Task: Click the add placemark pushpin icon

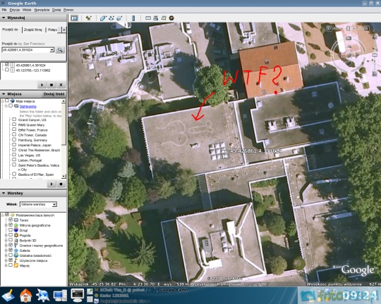Action: coord(88,18)
